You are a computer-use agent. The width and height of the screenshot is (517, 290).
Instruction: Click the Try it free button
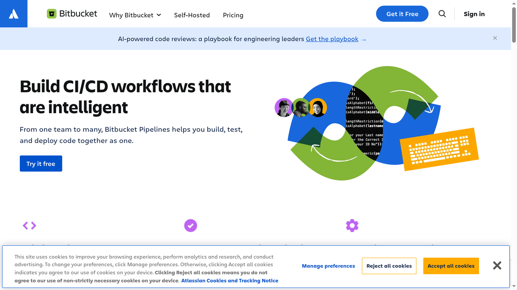(41, 164)
